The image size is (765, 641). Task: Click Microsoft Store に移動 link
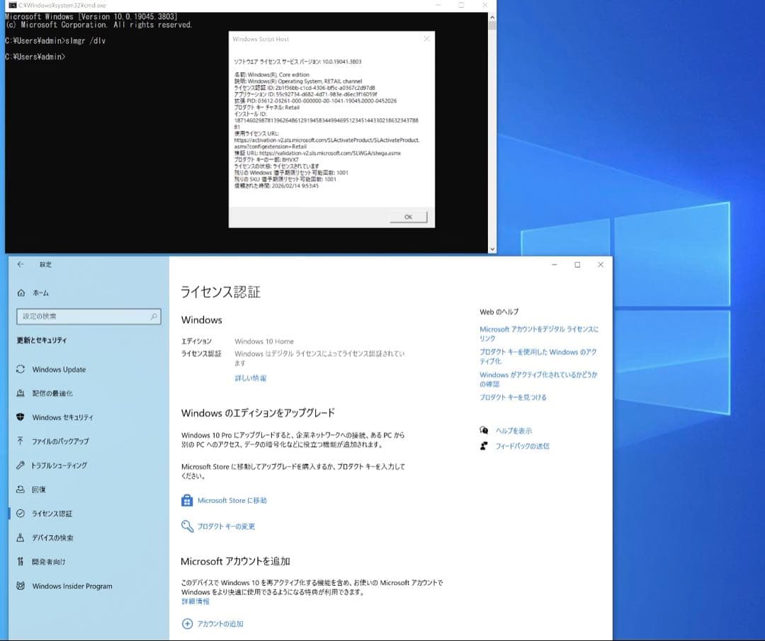click(232, 500)
